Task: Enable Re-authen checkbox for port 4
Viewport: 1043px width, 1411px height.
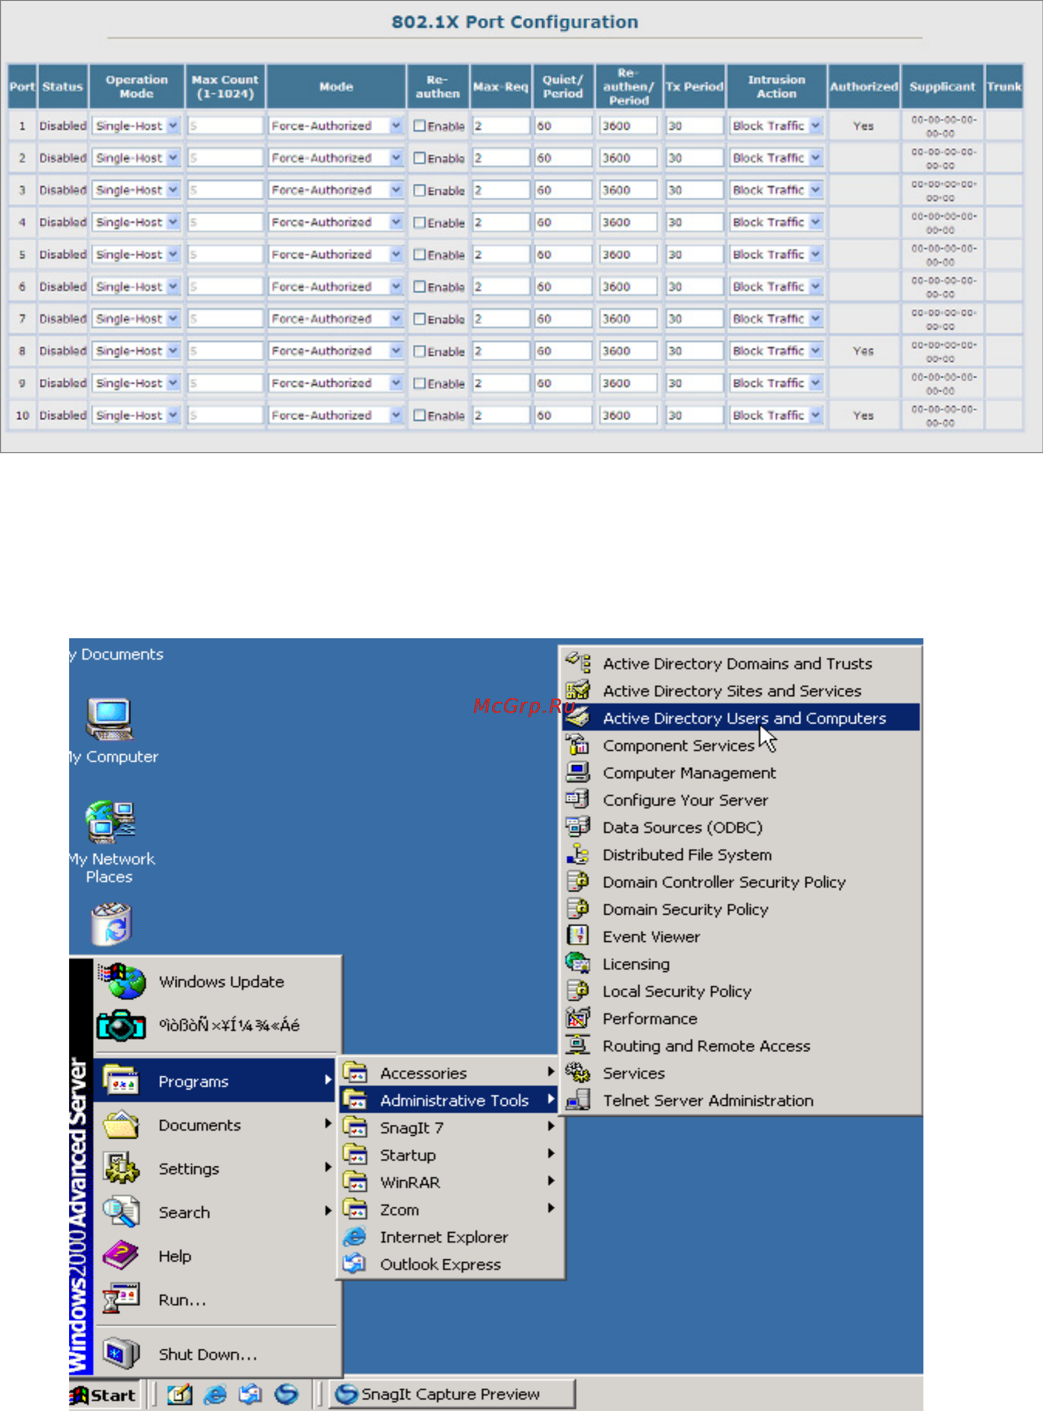Action: point(419,222)
